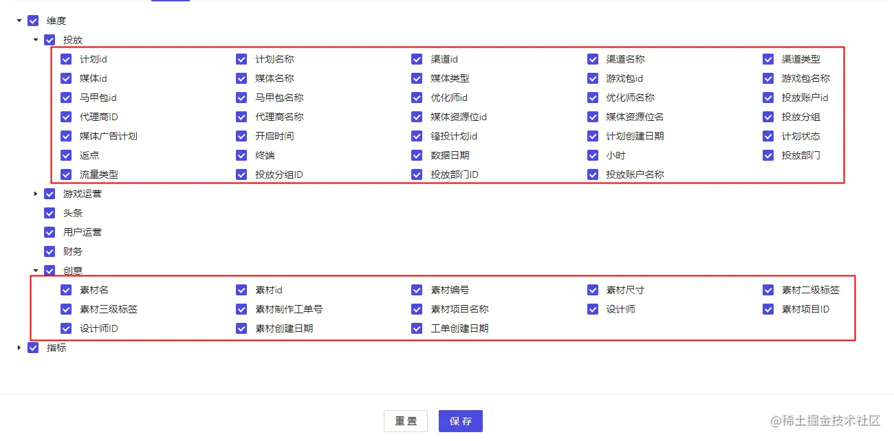
Task: Toggle the 终端 checkbox
Action: (x=241, y=155)
